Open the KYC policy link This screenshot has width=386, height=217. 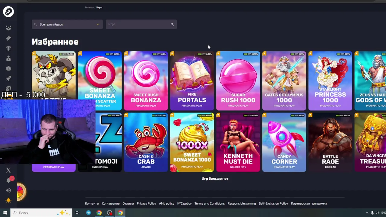pyautogui.click(x=184, y=203)
